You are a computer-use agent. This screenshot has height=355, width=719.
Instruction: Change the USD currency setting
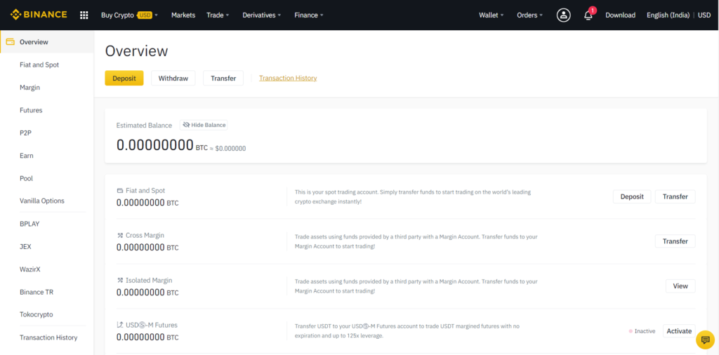pos(704,15)
